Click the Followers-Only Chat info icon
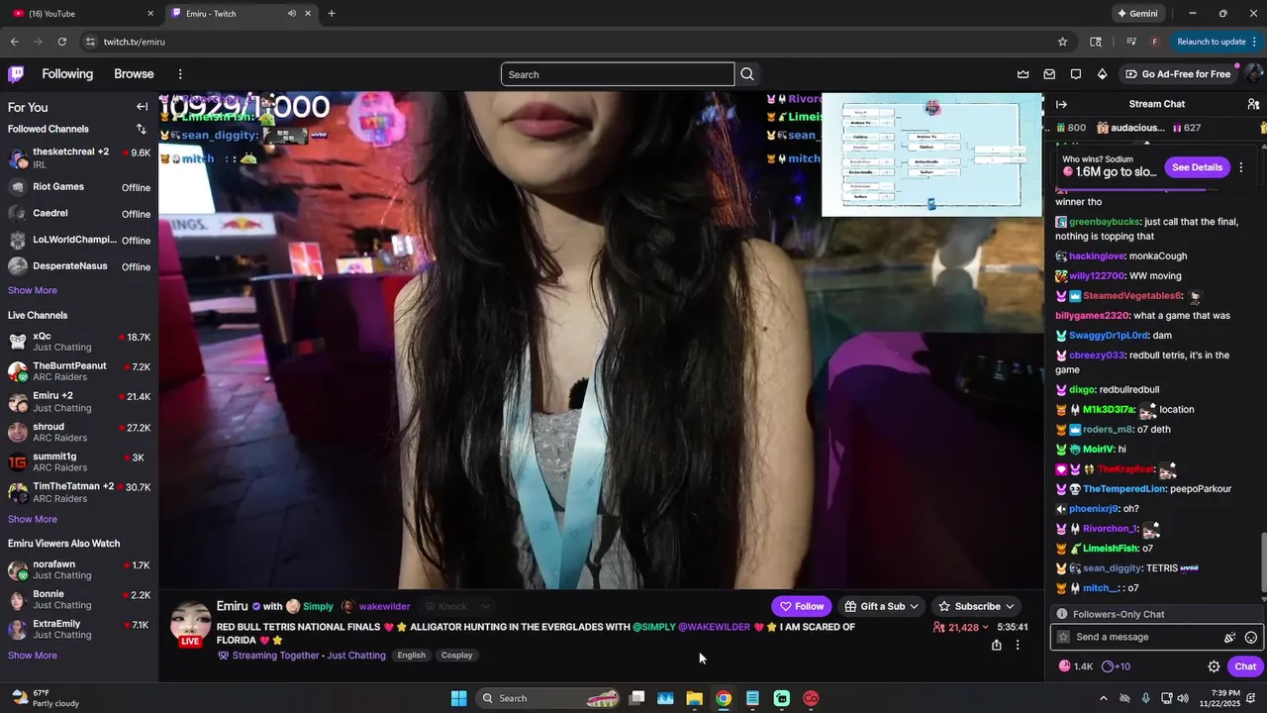The image size is (1267, 713). tap(1062, 614)
